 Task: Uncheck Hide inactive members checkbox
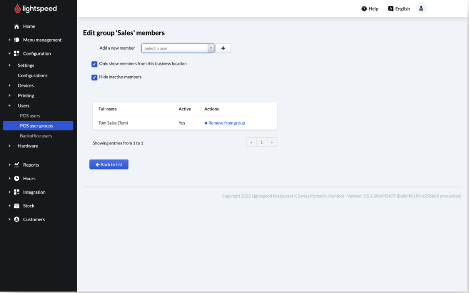click(95, 77)
